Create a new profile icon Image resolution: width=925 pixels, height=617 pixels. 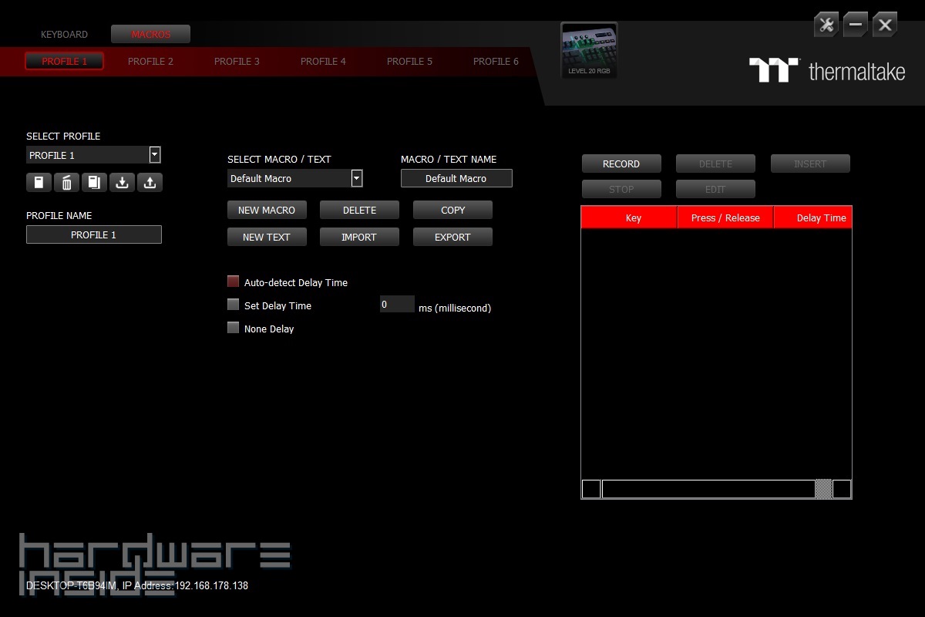click(39, 183)
